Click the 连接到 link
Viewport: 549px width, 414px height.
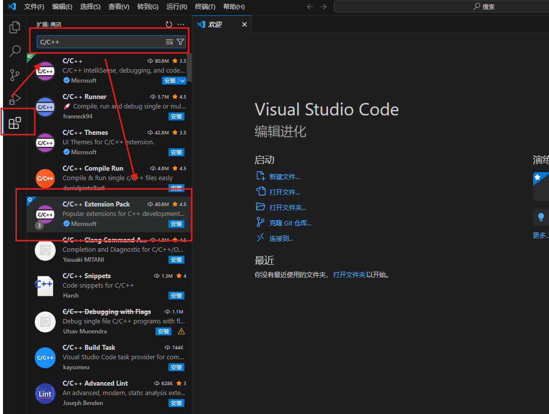(281, 238)
